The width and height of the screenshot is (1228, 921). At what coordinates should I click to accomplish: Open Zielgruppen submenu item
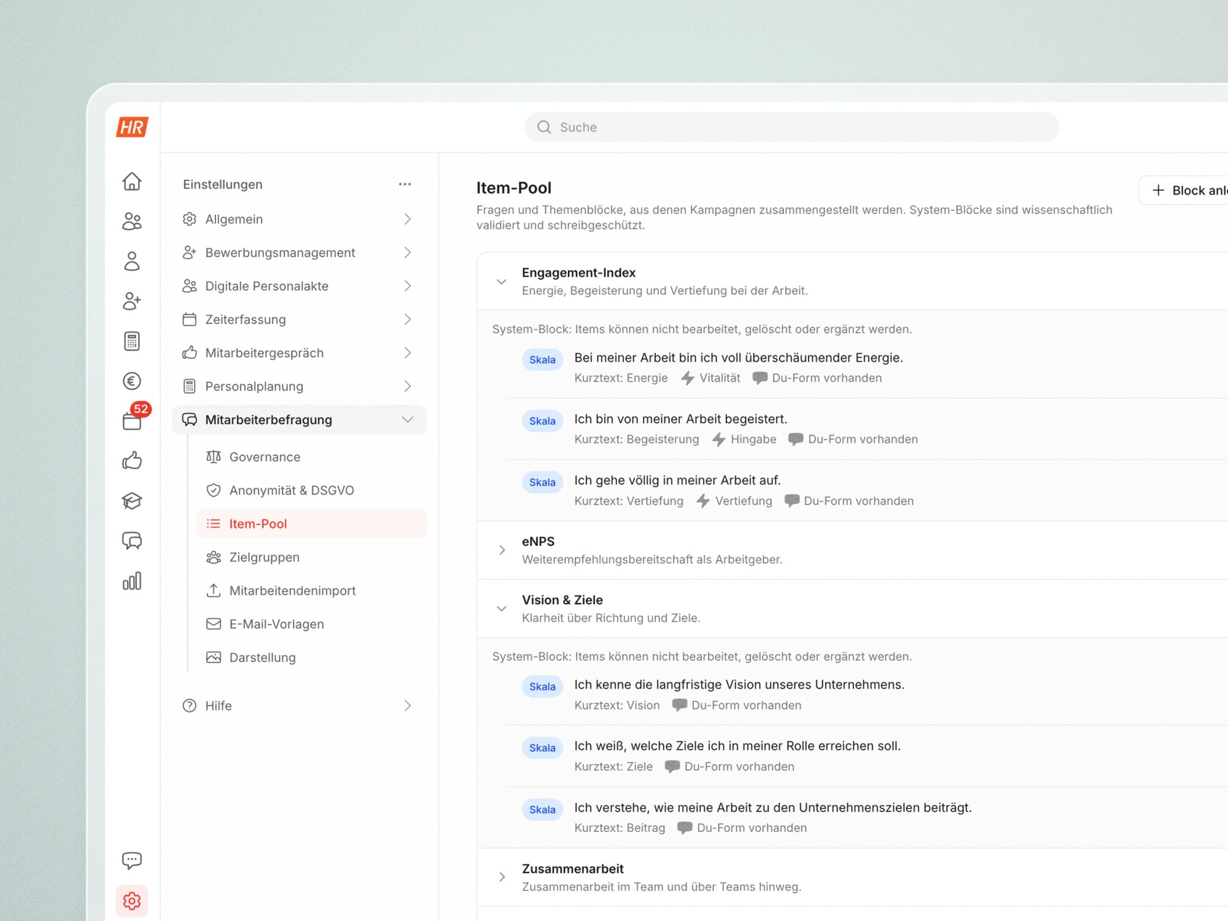[311, 557]
